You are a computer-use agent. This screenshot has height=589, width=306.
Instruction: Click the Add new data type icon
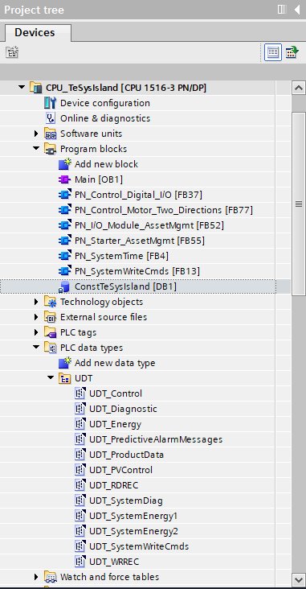[64, 363]
